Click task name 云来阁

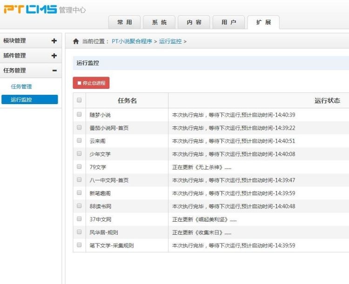pos(98,141)
